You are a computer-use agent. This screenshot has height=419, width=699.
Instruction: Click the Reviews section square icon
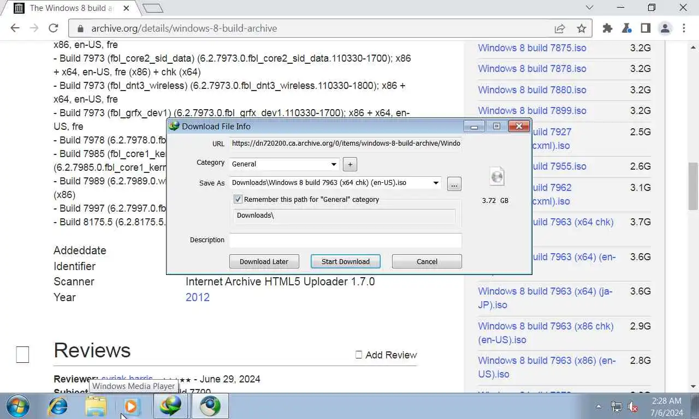pos(22,355)
